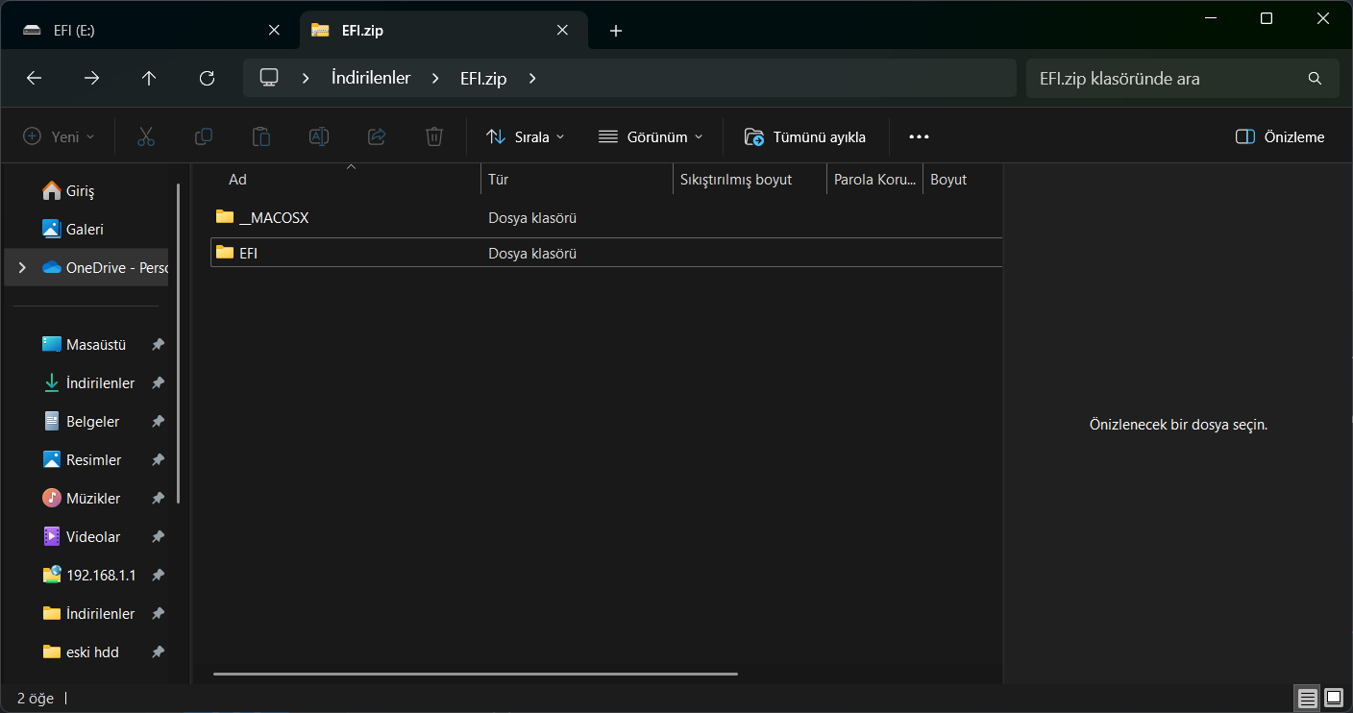Select the __MACOSX folder
The width and height of the screenshot is (1353, 713).
coord(273,218)
